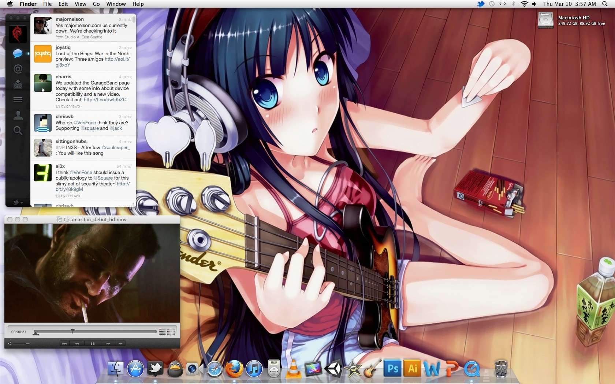Screen dimensions: 615x384
Task: Open VLC traffic cone in the Dock
Action: coord(294,369)
